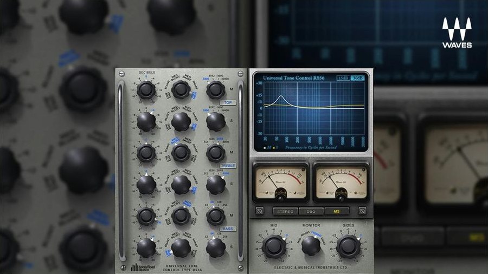Screen dimensions: 488x274
Task: Click the phase invert icon right of MS
Action: pyautogui.click(x=362, y=211)
